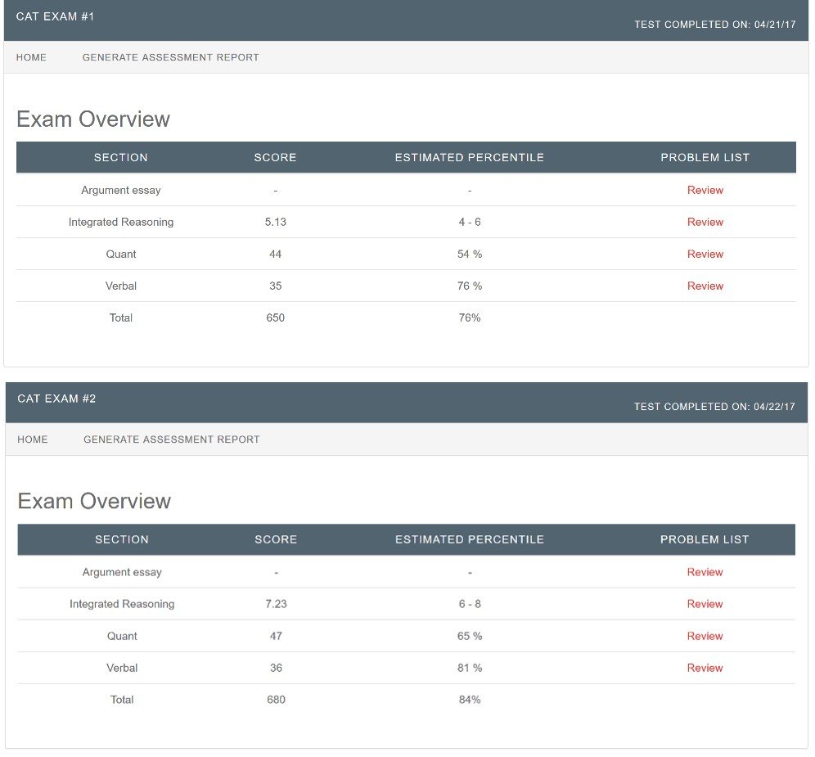Go to HOME in the CAT Exam #1 panel

31,57
